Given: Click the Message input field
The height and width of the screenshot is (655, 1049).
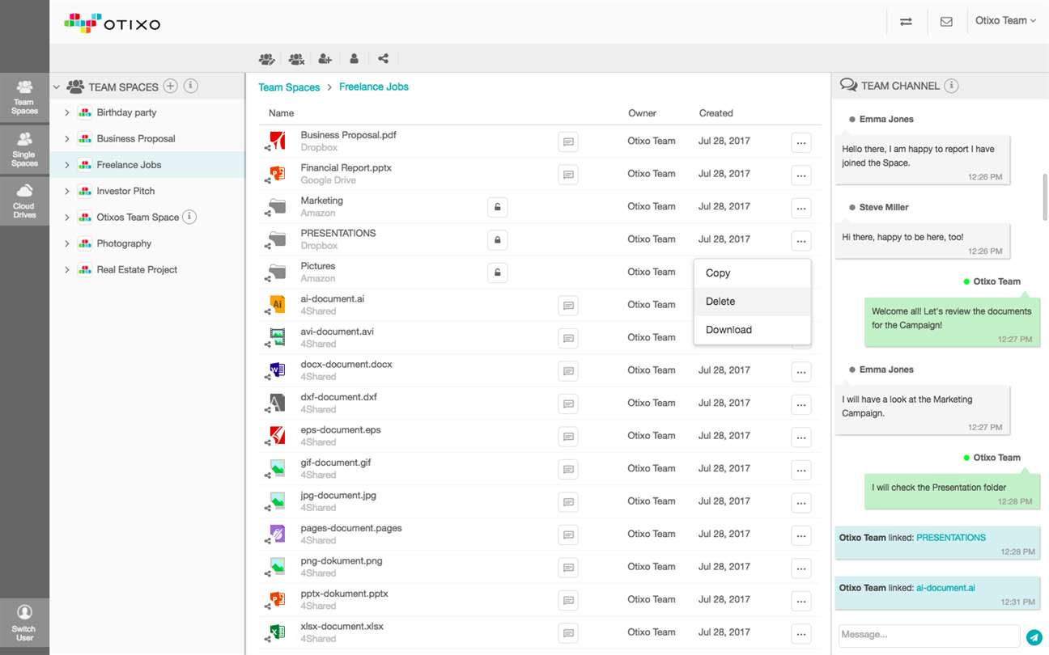Looking at the screenshot, I should click(x=928, y=636).
